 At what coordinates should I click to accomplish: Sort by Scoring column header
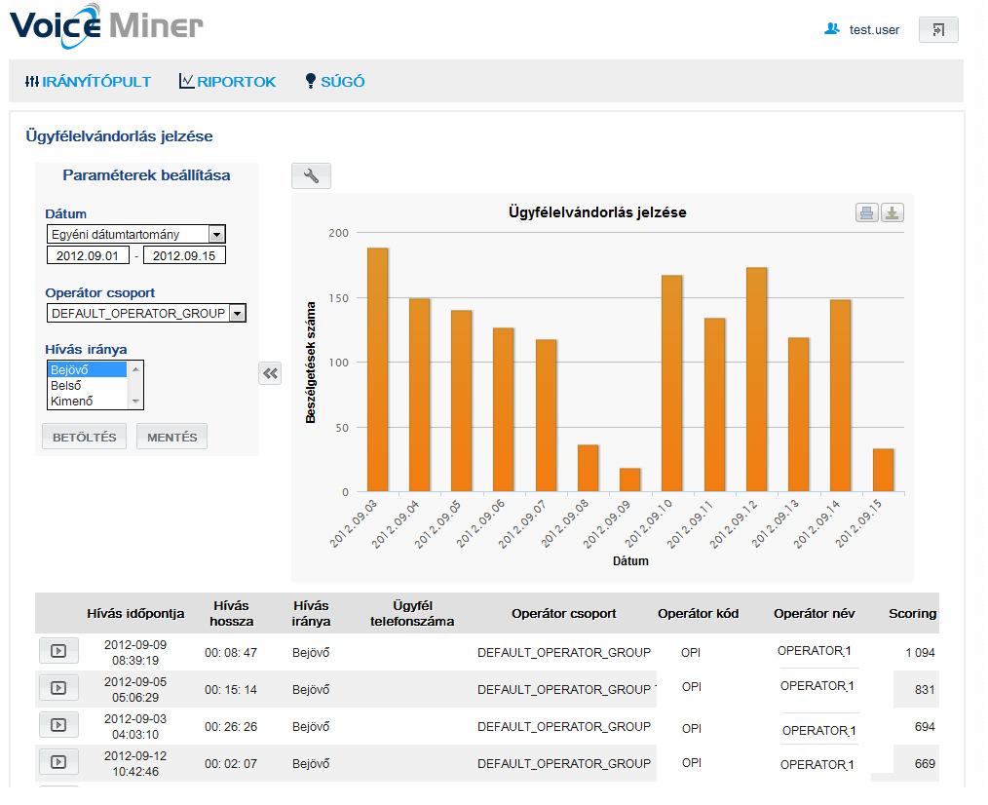[912, 613]
